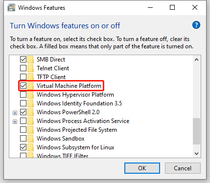210x183 pixels.
Task: Select the Windows Sandbox label
Action: point(61,139)
